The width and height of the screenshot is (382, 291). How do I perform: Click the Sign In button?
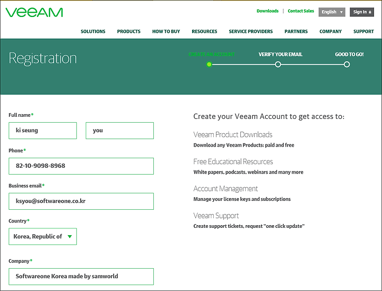click(x=362, y=12)
